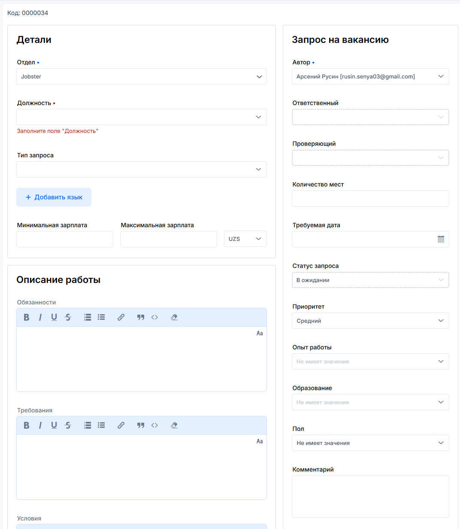Screen dimensions: 460x529
Task: Clear formatting with eraser in Обязанности toolbar
Action: 174,317
